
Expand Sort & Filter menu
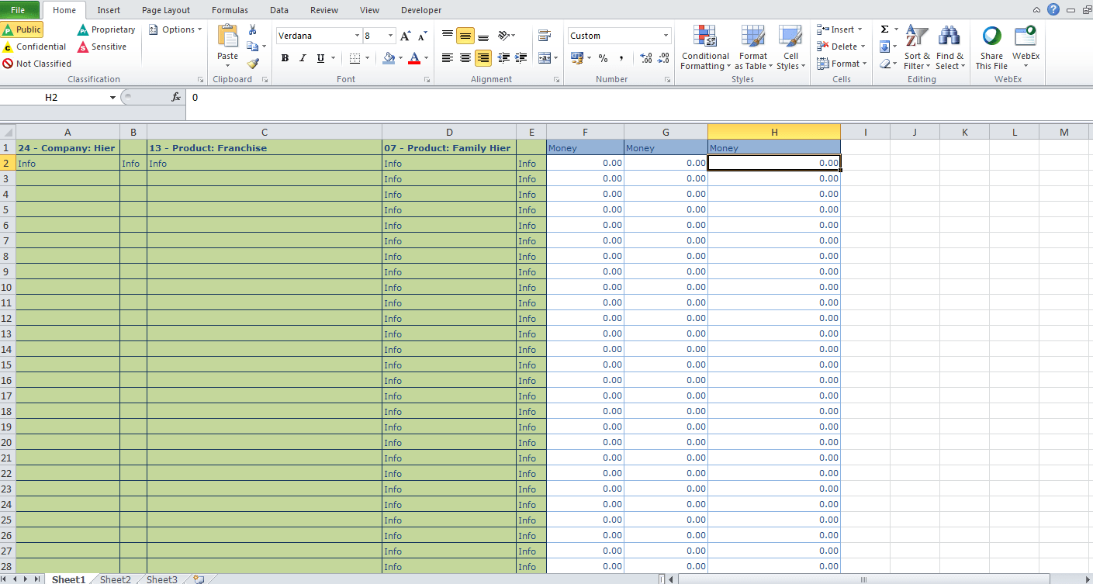click(x=917, y=47)
